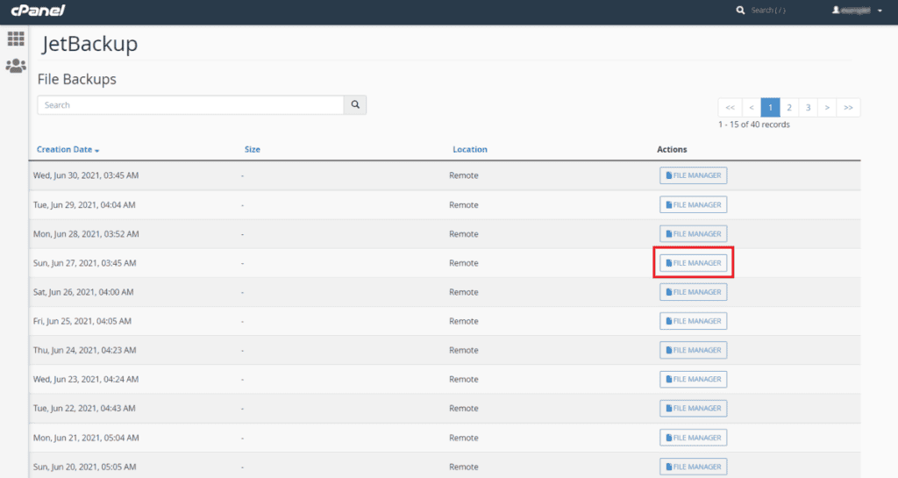Select date text 'Wed, Jun 23, 2021, 04:24 AM'

pyautogui.click(x=86, y=380)
